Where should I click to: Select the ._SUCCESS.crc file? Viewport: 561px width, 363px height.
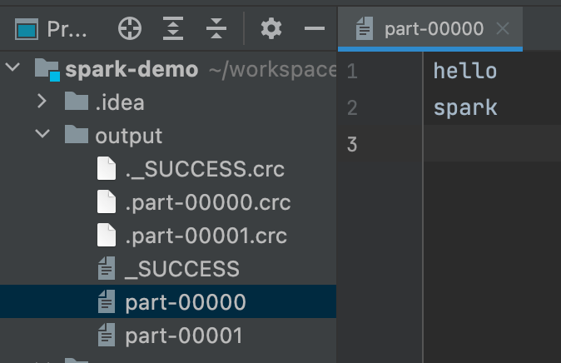point(204,170)
